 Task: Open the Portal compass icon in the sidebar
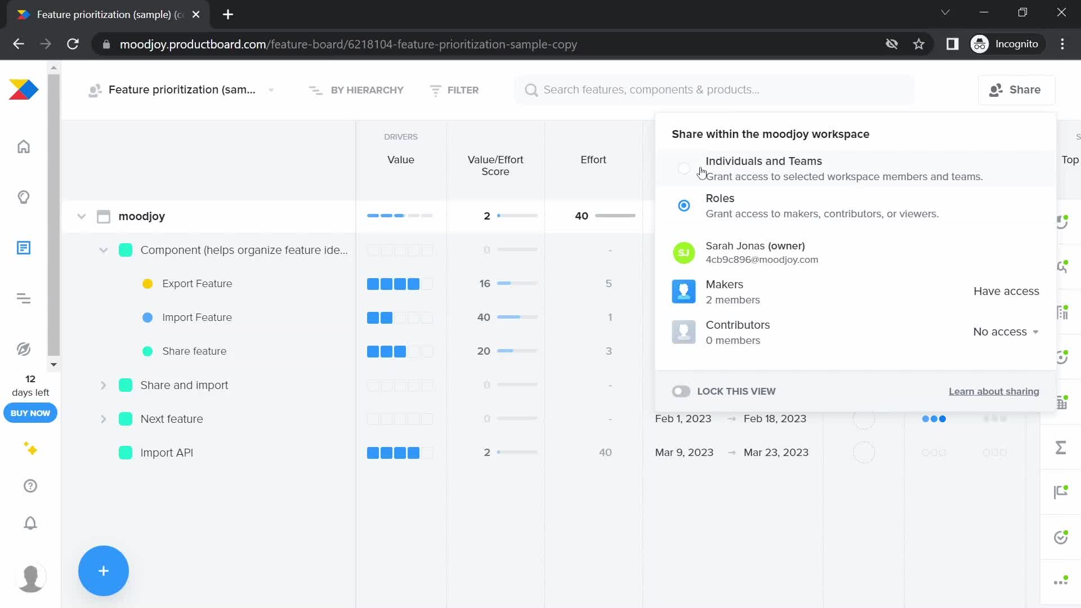tap(24, 349)
